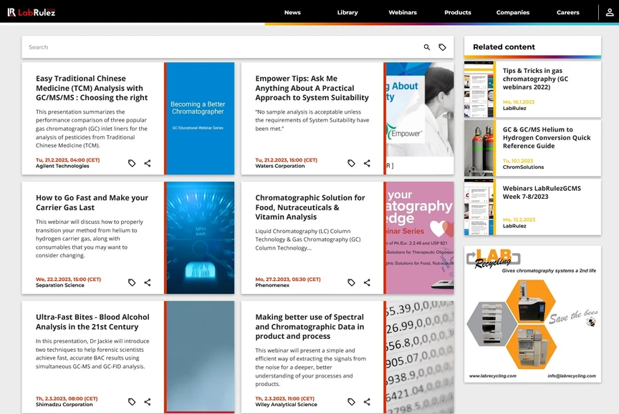The width and height of the screenshot is (619, 414).
Task: Open the LabRulez logo home link
Action: [32, 13]
